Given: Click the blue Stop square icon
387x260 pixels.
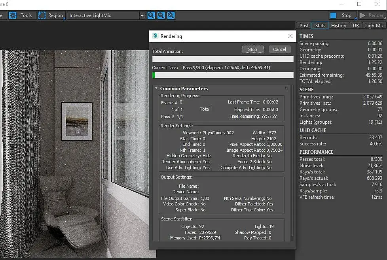Looking at the screenshot, I should click(x=333, y=15).
